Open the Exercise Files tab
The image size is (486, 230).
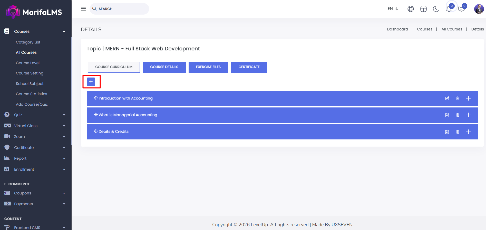[208, 67]
